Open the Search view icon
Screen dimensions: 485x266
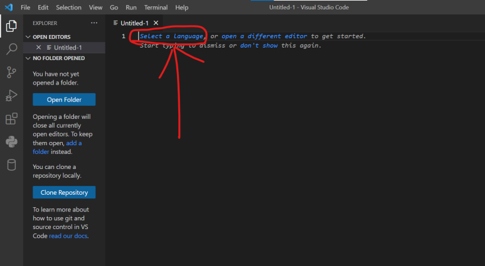(x=11, y=49)
